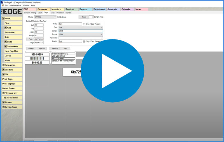224x142 pixels.
Task: Open the Help menu
Action: click(x=33, y=5)
